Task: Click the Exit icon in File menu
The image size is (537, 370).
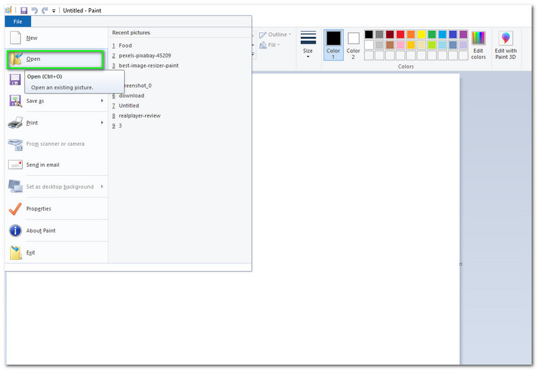Action: point(15,253)
